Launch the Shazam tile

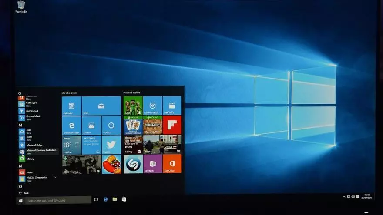point(133,164)
